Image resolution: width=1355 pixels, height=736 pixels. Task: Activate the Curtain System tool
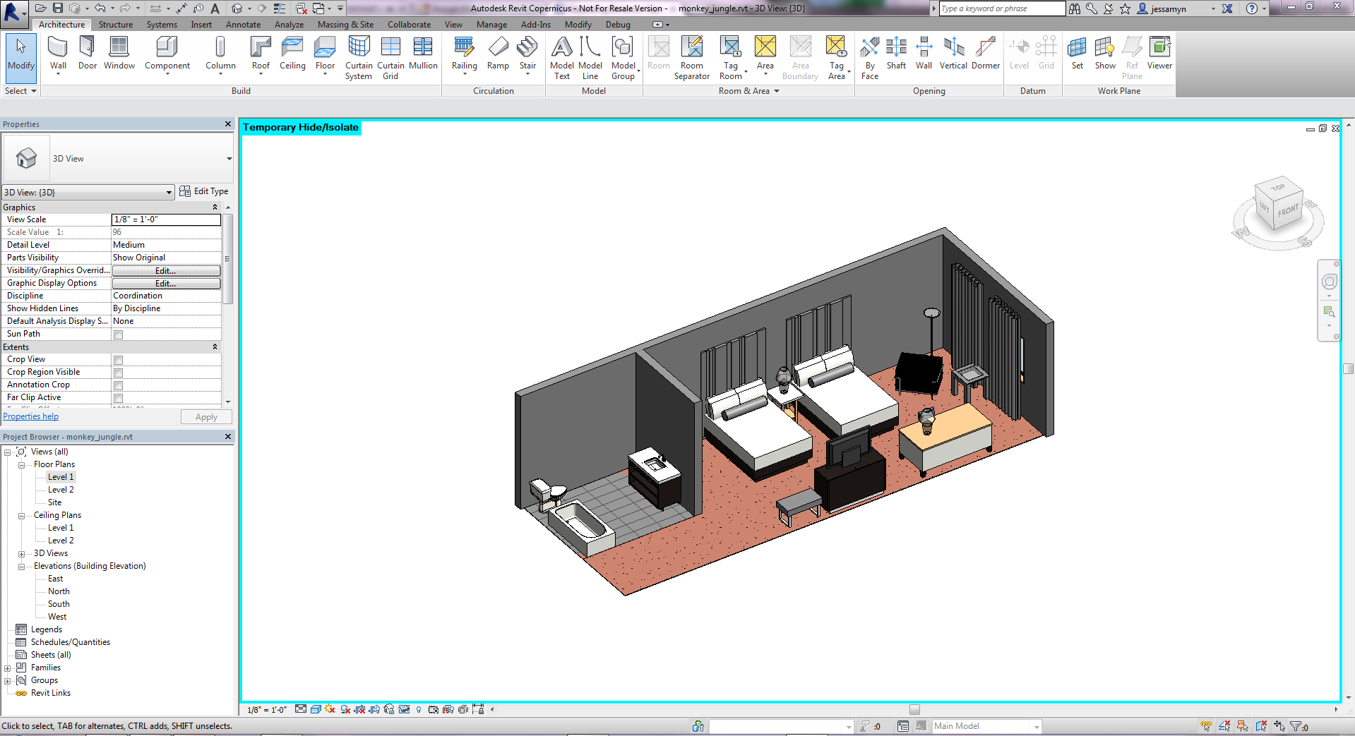pyautogui.click(x=359, y=58)
